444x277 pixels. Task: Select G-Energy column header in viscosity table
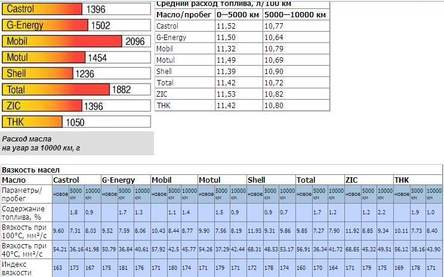118,180
